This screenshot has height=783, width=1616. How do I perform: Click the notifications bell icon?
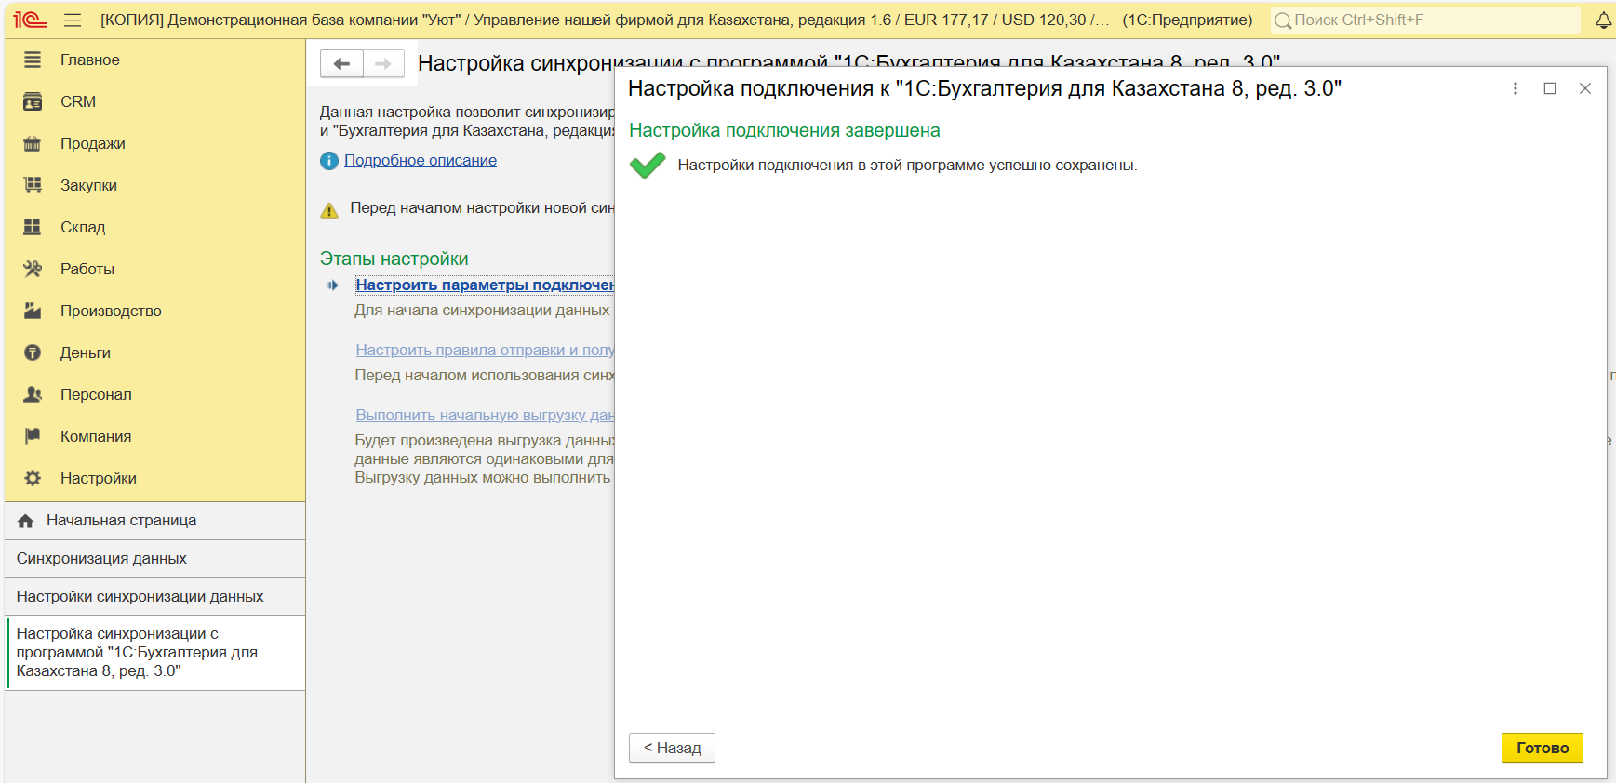tap(1603, 20)
